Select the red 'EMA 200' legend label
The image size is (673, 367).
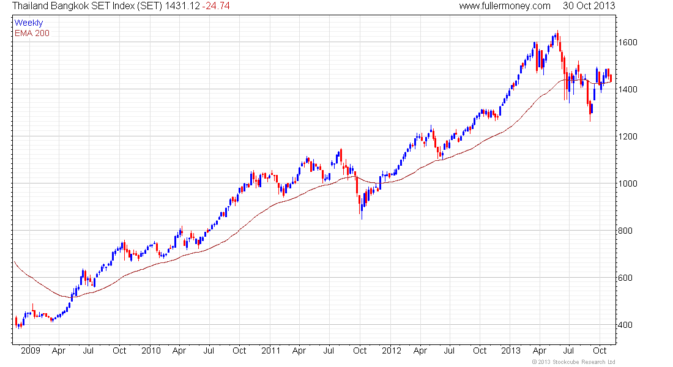coord(32,33)
